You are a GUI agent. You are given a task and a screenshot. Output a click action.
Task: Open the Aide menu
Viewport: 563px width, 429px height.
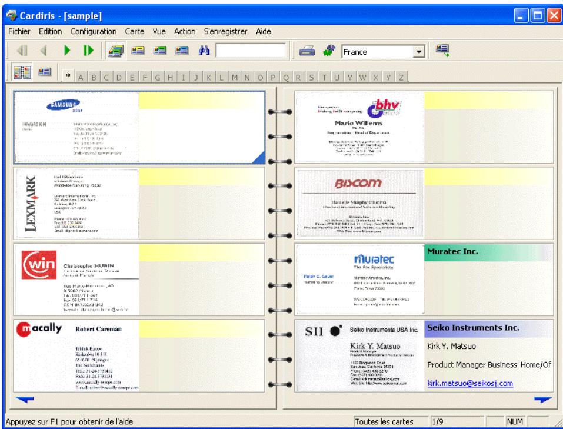click(x=263, y=32)
